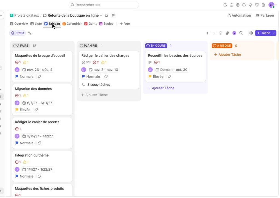The image size is (280, 198).
Task: Click the LF assignee avatar on Intégration du thème card
Action: coord(17,169)
